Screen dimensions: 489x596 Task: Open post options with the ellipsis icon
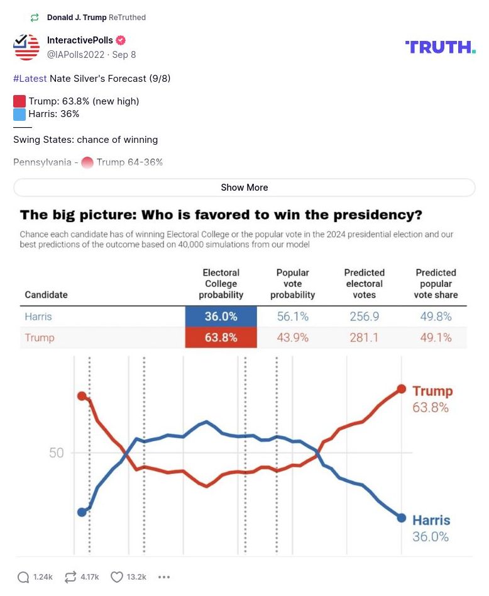point(164,576)
